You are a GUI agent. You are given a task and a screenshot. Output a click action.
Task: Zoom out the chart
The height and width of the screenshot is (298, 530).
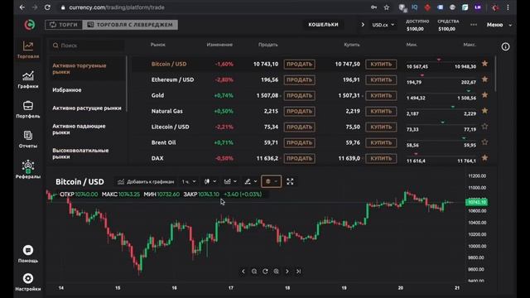(x=254, y=272)
